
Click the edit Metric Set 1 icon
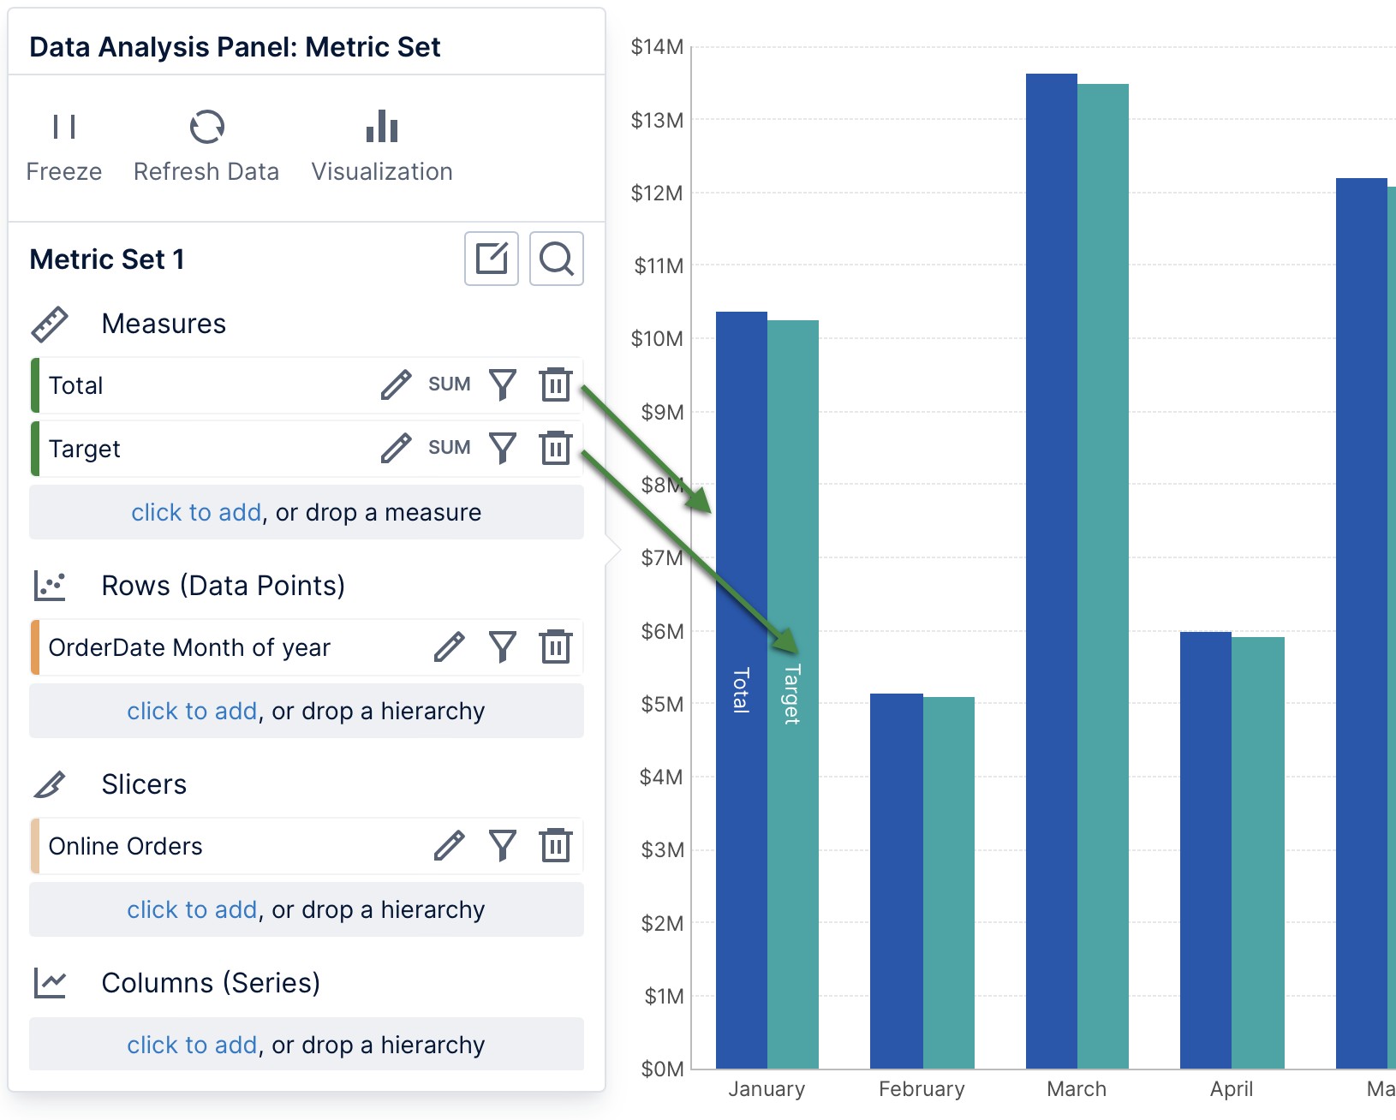tap(492, 259)
